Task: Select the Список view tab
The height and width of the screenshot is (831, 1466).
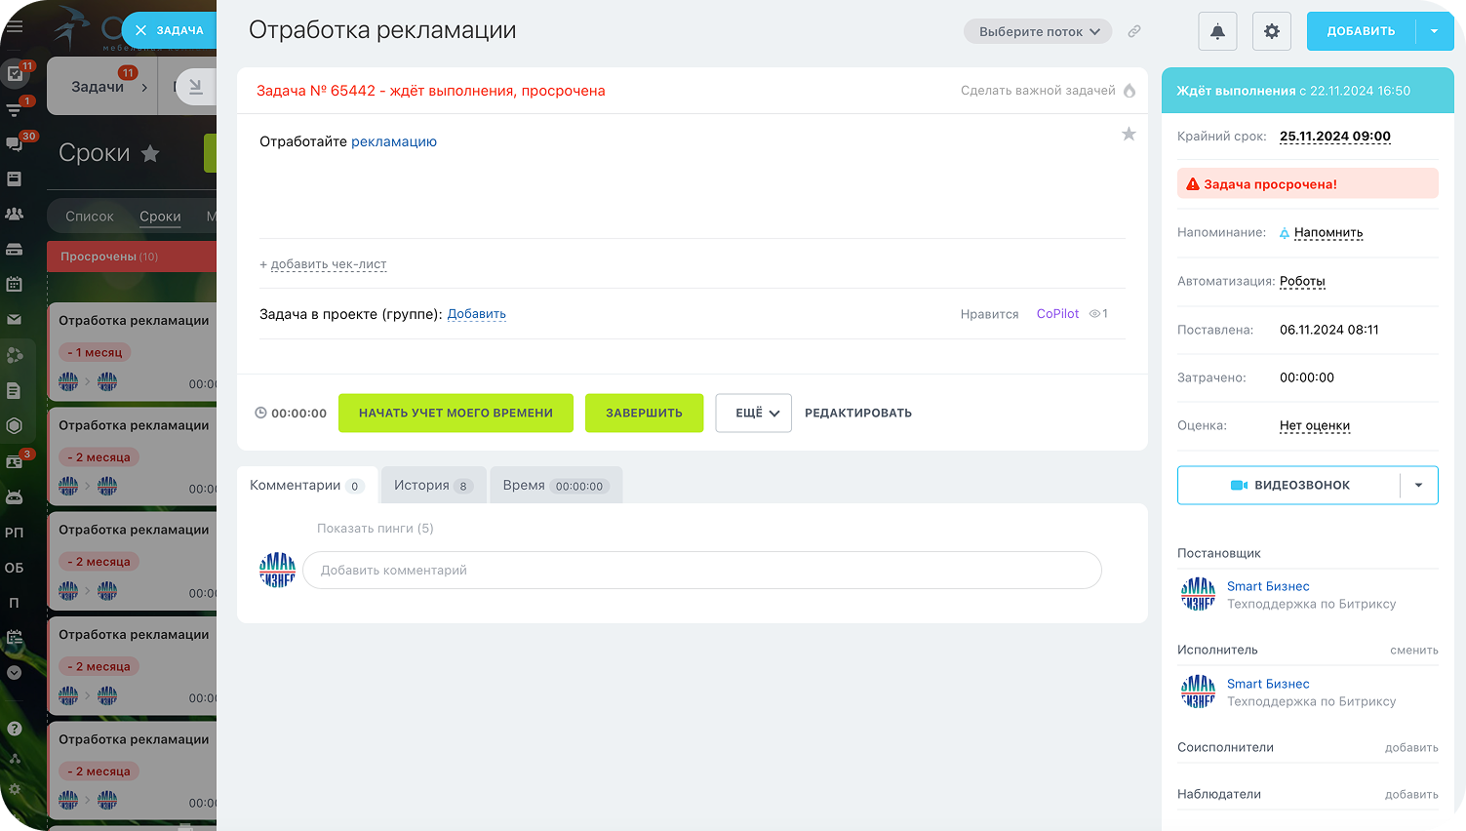Action: pyautogui.click(x=90, y=217)
